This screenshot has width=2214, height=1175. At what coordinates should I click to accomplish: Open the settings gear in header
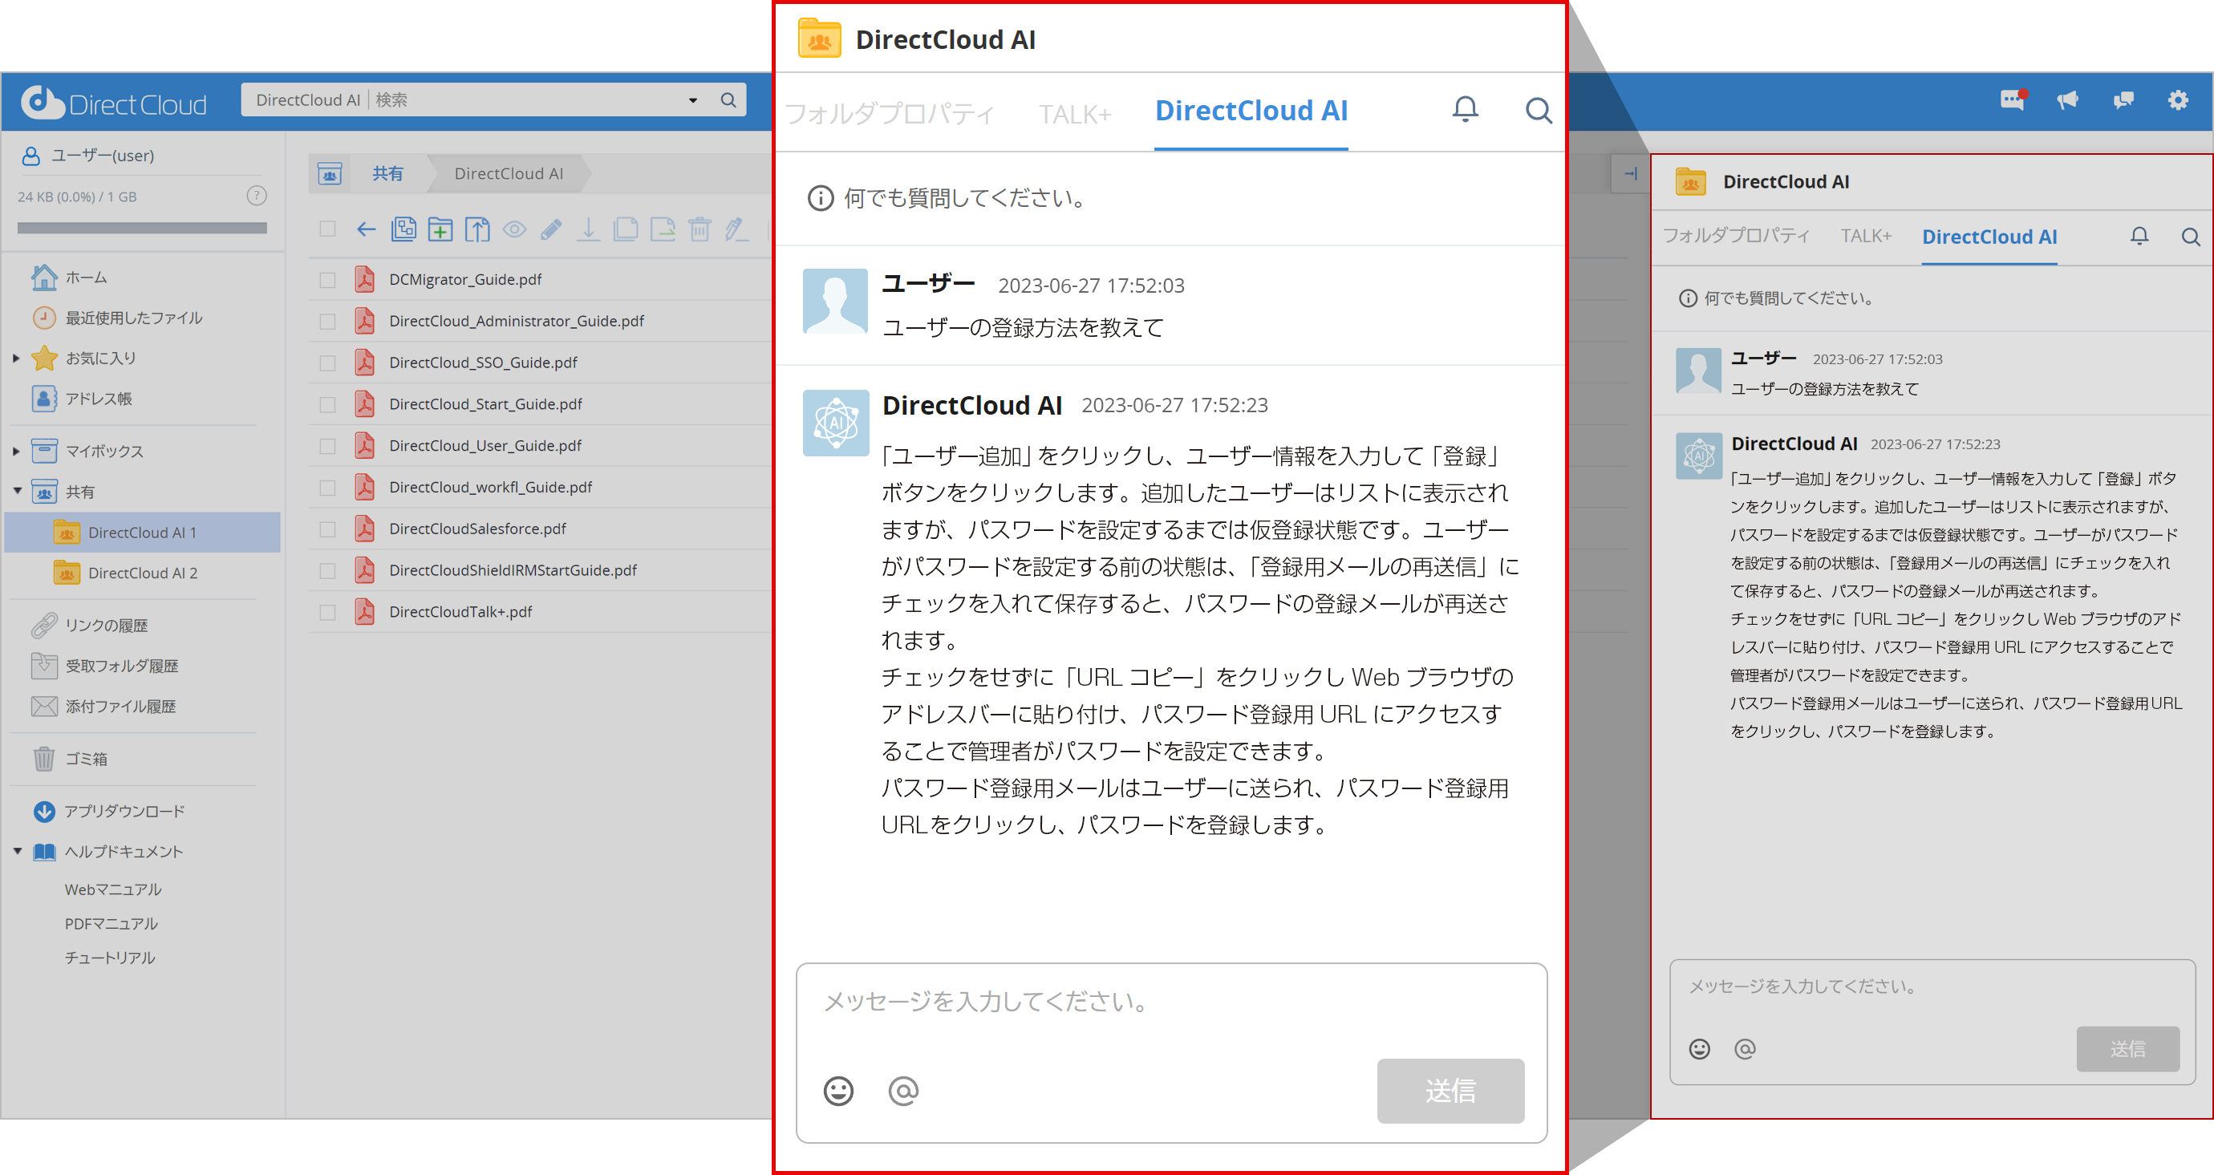(2178, 100)
